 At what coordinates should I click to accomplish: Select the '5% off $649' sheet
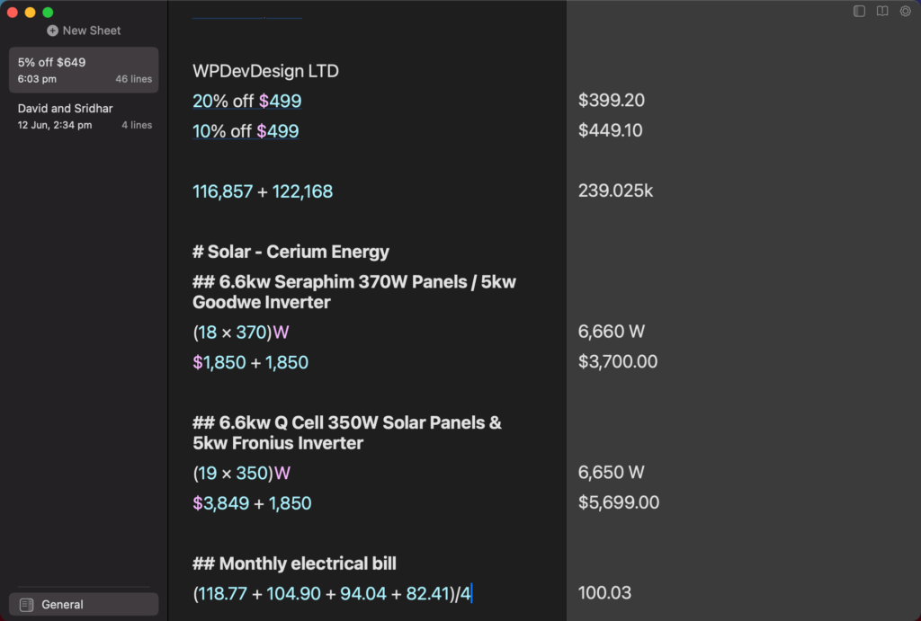coord(84,70)
